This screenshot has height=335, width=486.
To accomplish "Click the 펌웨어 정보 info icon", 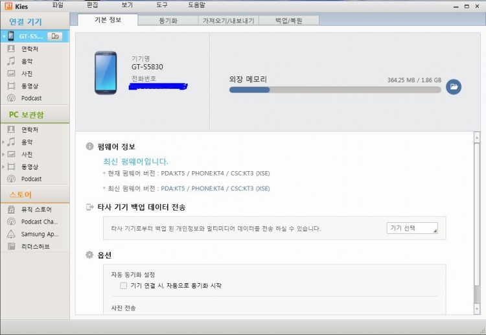I will [x=89, y=146].
